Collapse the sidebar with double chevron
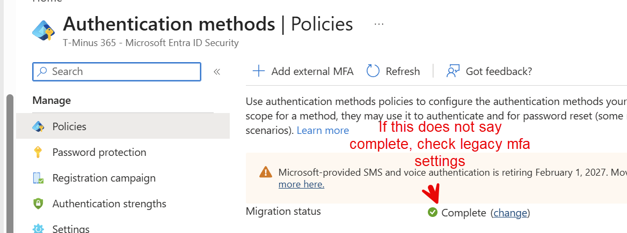 (217, 72)
